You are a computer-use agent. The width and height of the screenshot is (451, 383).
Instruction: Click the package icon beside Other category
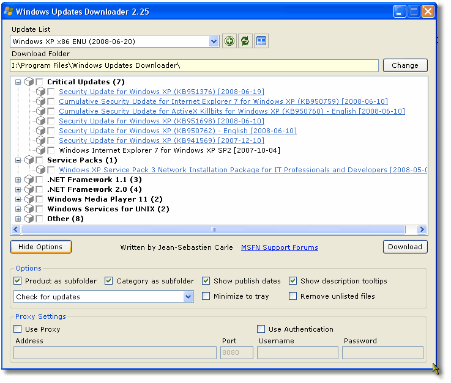(x=29, y=219)
